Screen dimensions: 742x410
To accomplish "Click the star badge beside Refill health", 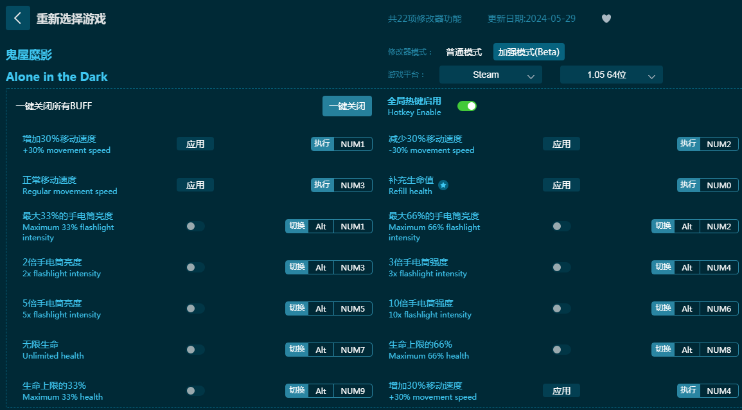I will coord(443,185).
